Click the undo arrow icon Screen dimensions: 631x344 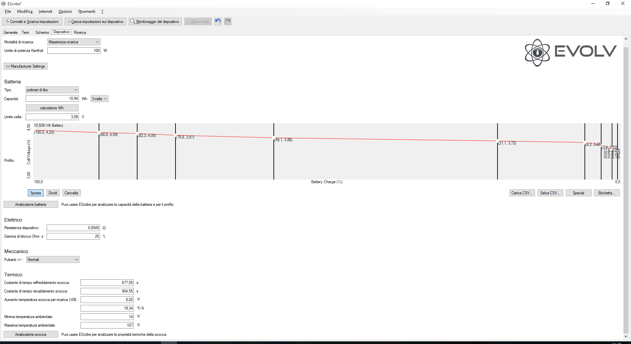click(x=218, y=22)
